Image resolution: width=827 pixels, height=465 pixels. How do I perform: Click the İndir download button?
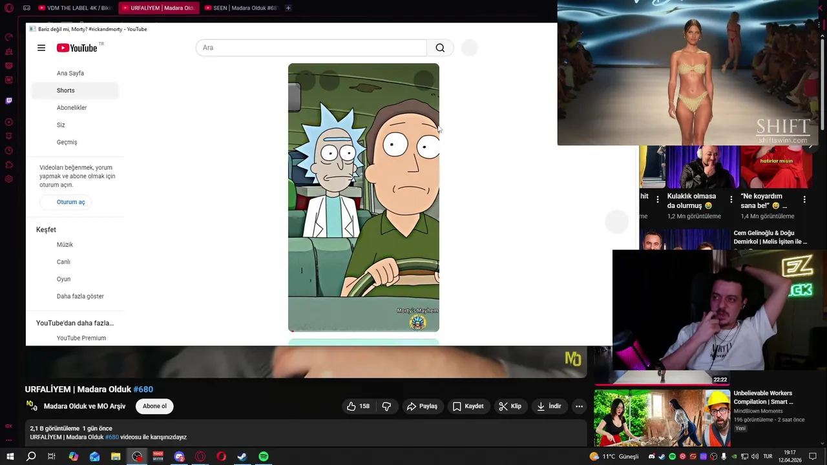549,406
